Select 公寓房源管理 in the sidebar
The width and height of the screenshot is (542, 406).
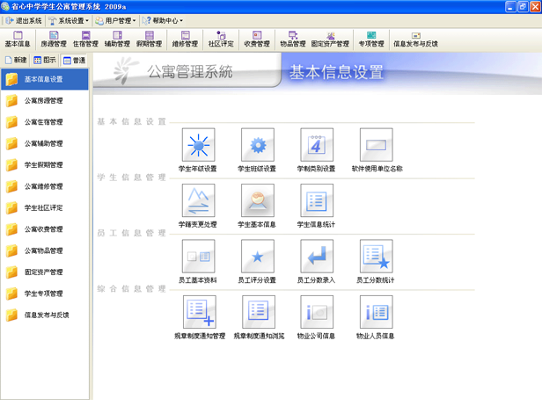pyautogui.click(x=43, y=100)
